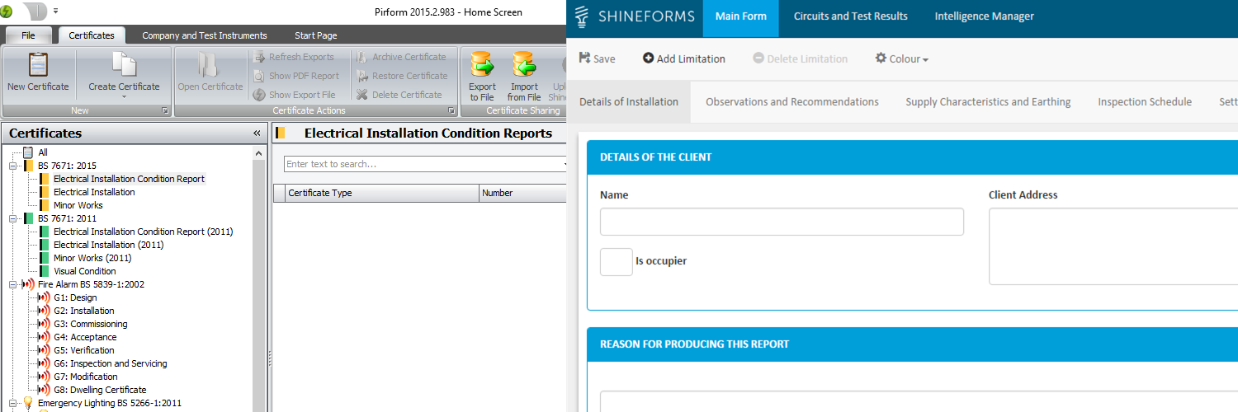Click the Shineforms light bulb logo
The width and height of the screenshot is (1238, 412).
pyautogui.click(x=584, y=16)
